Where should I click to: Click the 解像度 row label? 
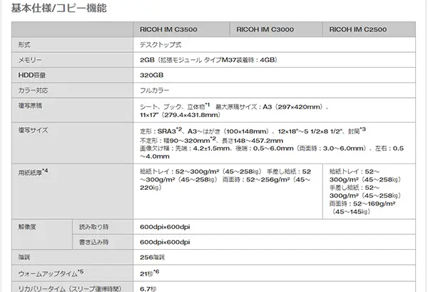point(42,234)
